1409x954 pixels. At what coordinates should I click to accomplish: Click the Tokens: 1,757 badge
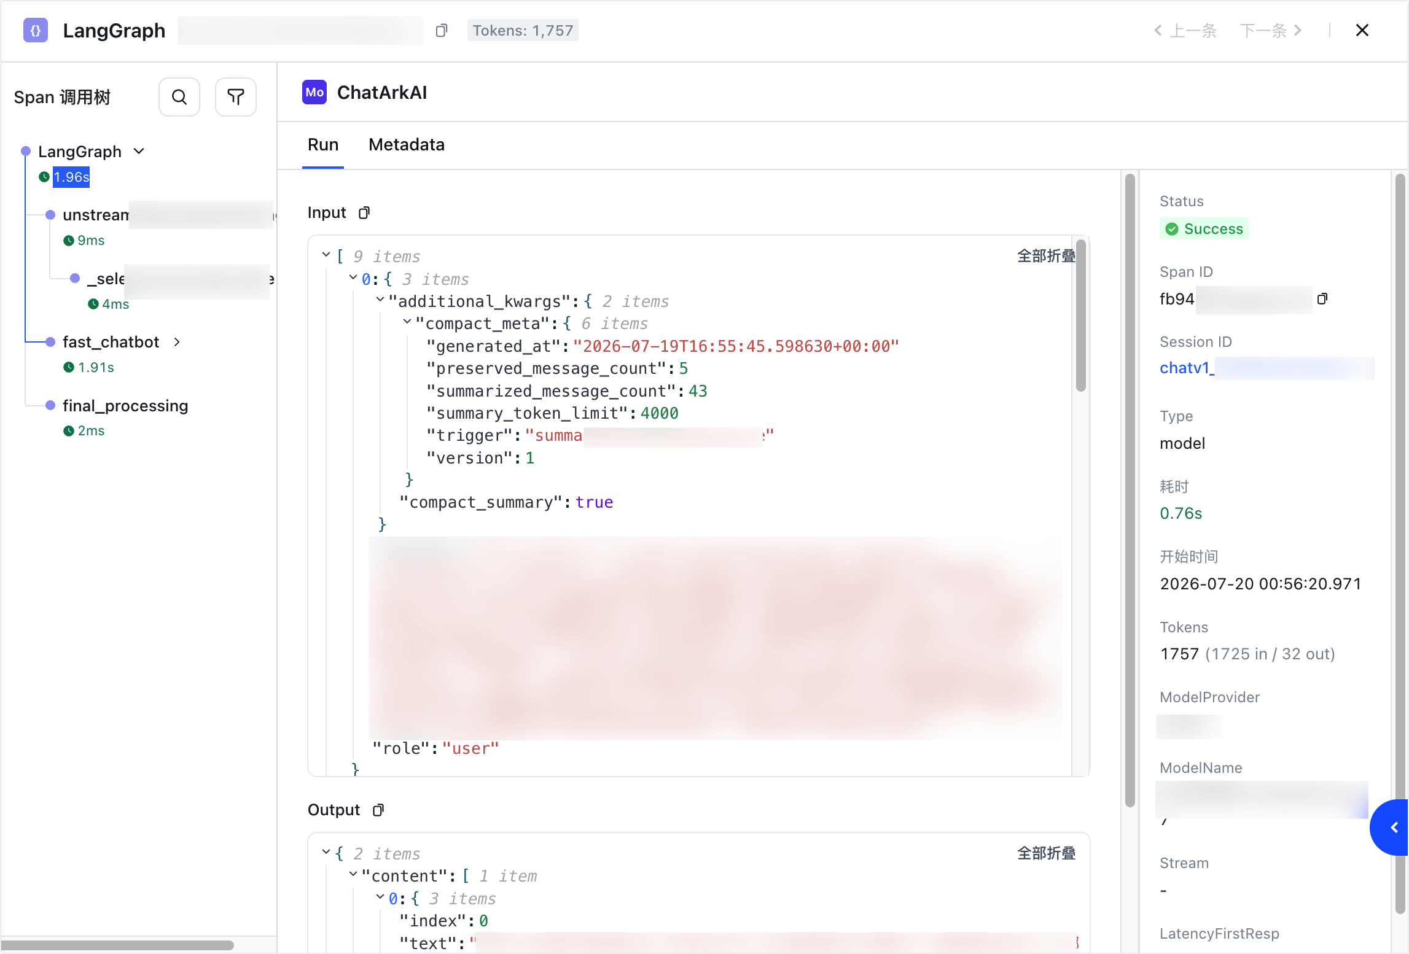pyautogui.click(x=523, y=30)
